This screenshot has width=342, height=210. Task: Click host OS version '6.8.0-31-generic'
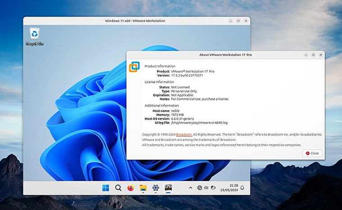click(182, 119)
